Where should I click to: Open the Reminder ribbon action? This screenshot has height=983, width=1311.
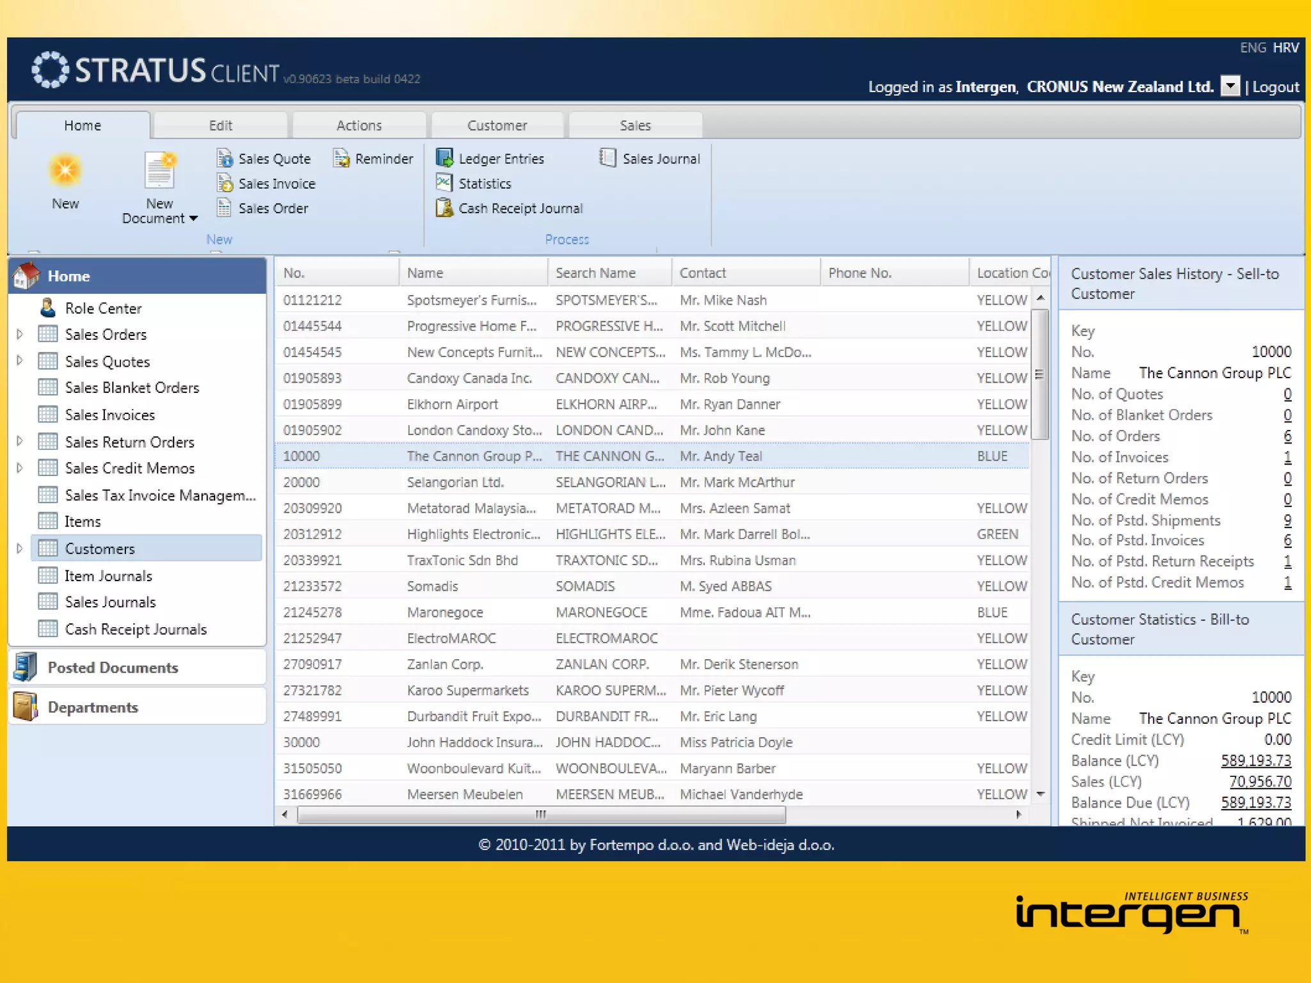[x=374, y=158]
